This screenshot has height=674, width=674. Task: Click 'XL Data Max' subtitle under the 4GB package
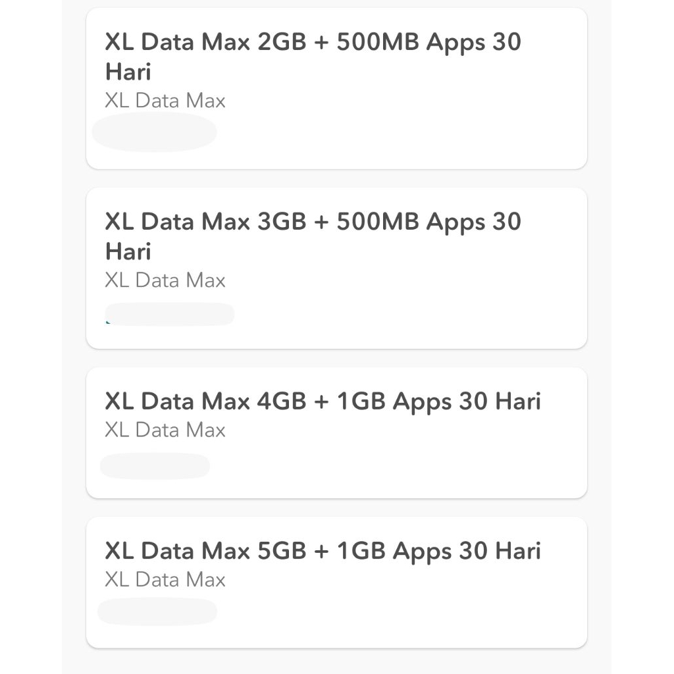coord(165,430)
